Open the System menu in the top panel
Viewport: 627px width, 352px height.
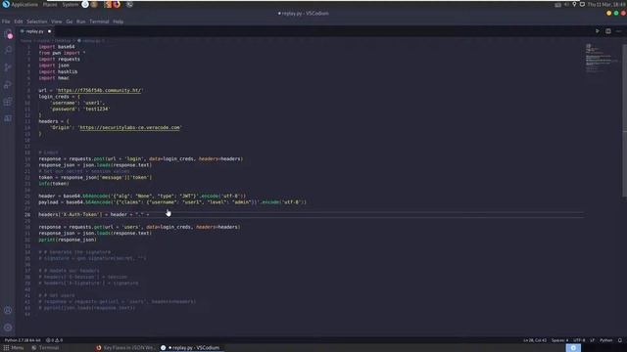(x=70, y=4)
